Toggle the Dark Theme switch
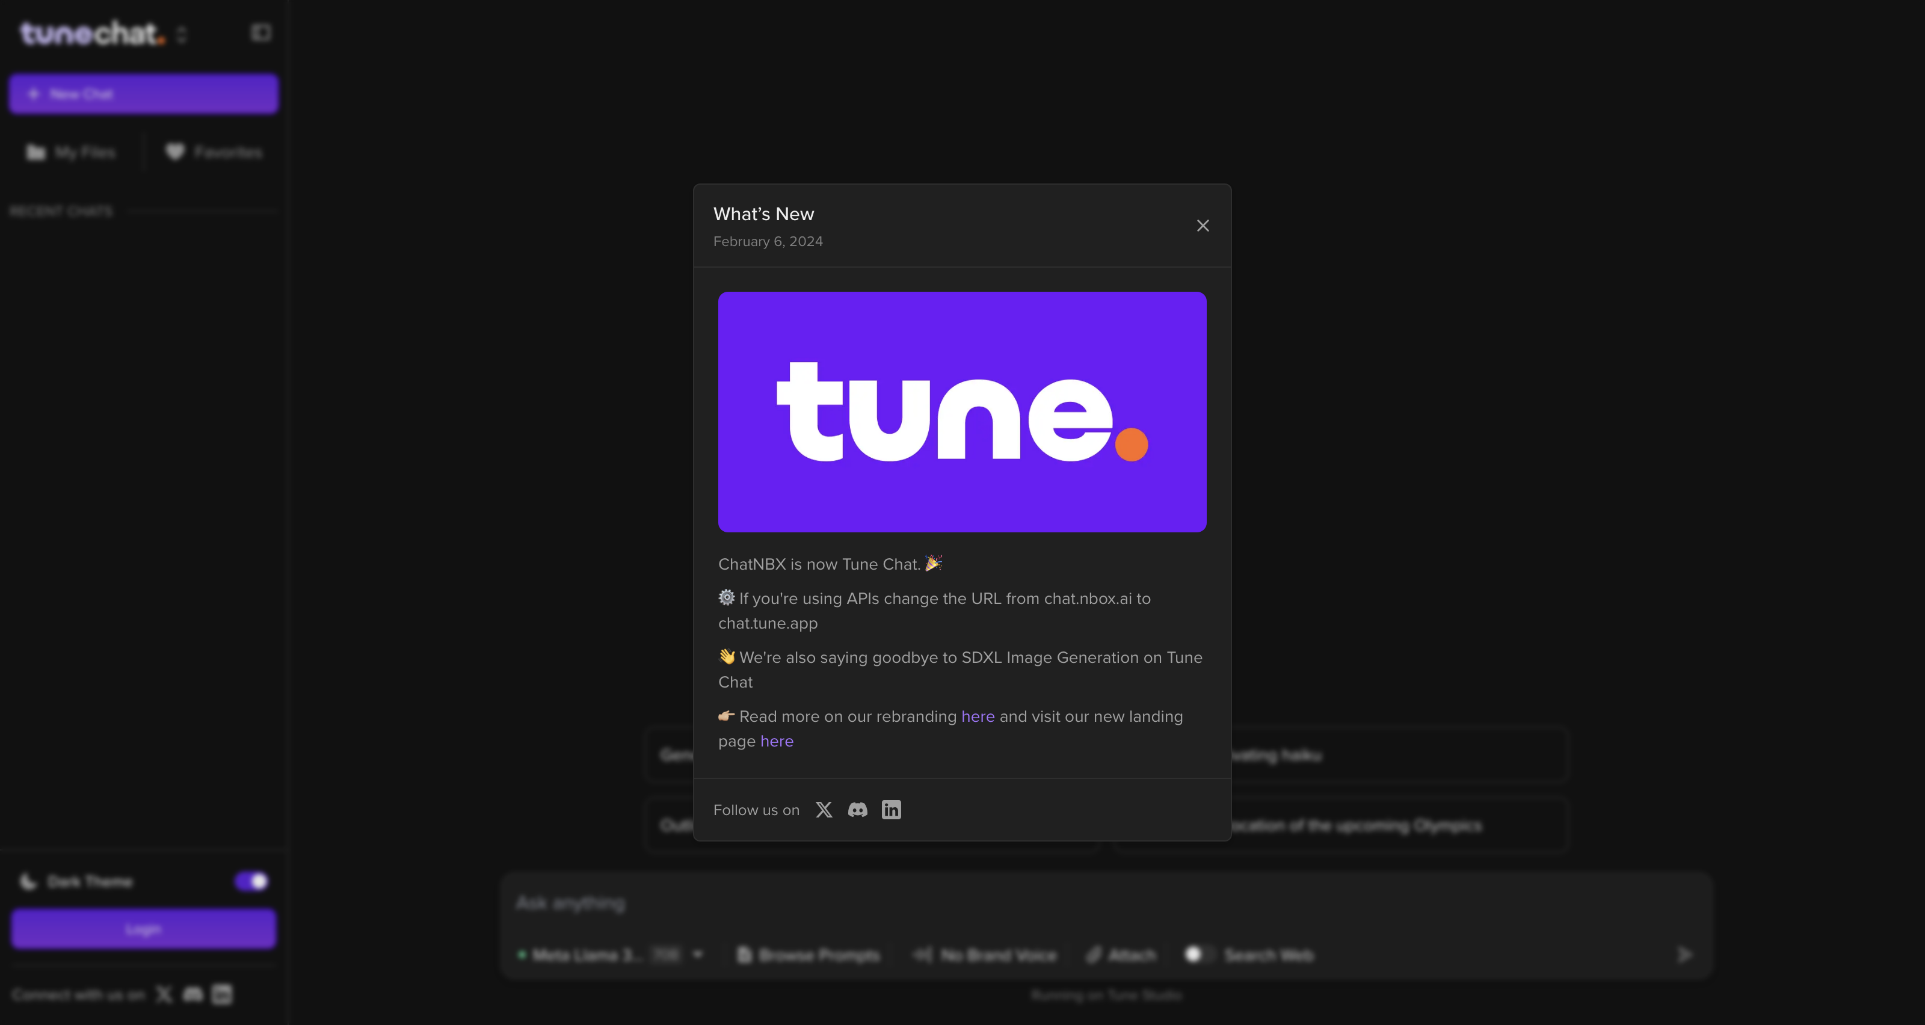 (251, 882)
